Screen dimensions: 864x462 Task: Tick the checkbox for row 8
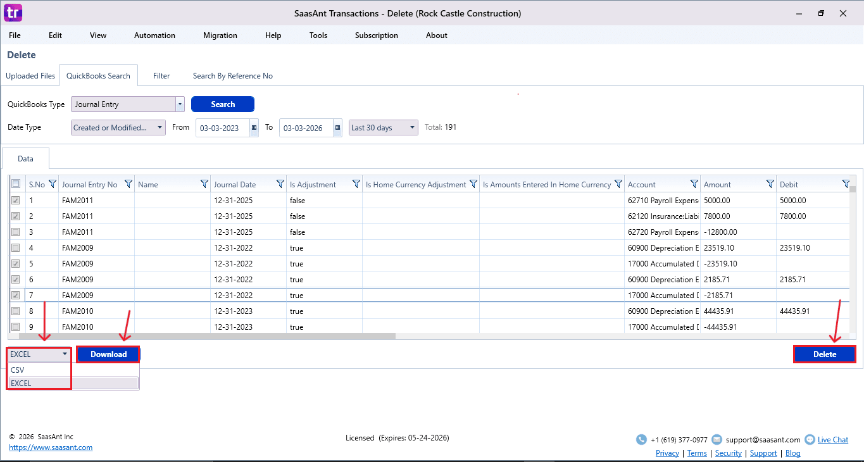(16, 311)
